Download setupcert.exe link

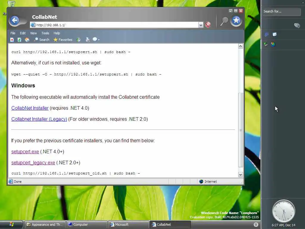[x=25, y=152]
